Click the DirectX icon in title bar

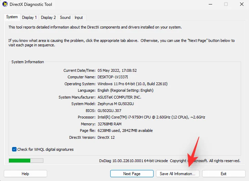point(6,4)
